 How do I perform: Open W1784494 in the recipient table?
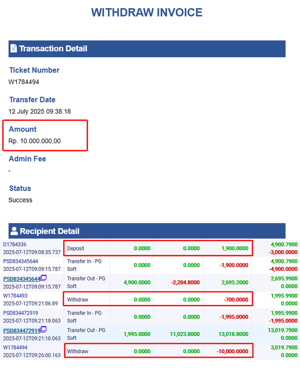click(15, 347)
